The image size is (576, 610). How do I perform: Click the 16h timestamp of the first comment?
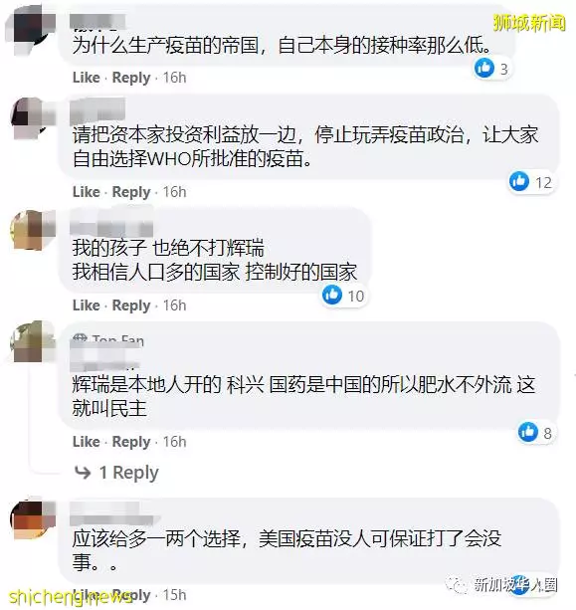coord(175,78)
